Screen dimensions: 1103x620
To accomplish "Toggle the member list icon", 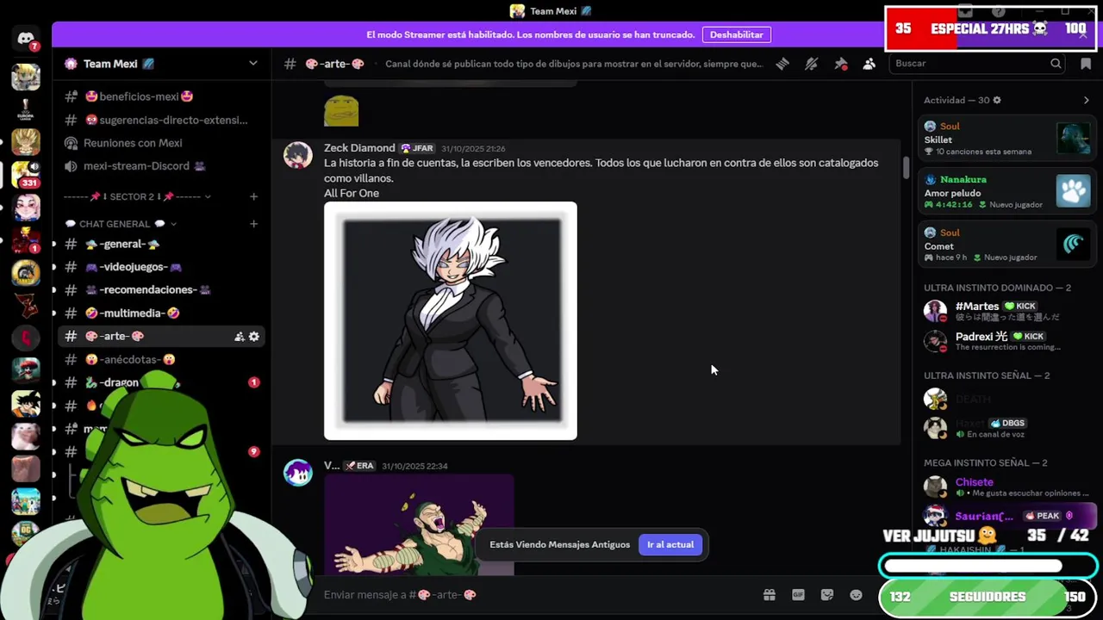I will click(x=869, y=64).
